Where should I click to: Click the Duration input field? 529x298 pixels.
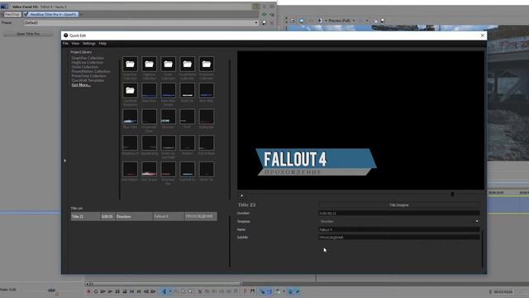click(x=399, y=214)
